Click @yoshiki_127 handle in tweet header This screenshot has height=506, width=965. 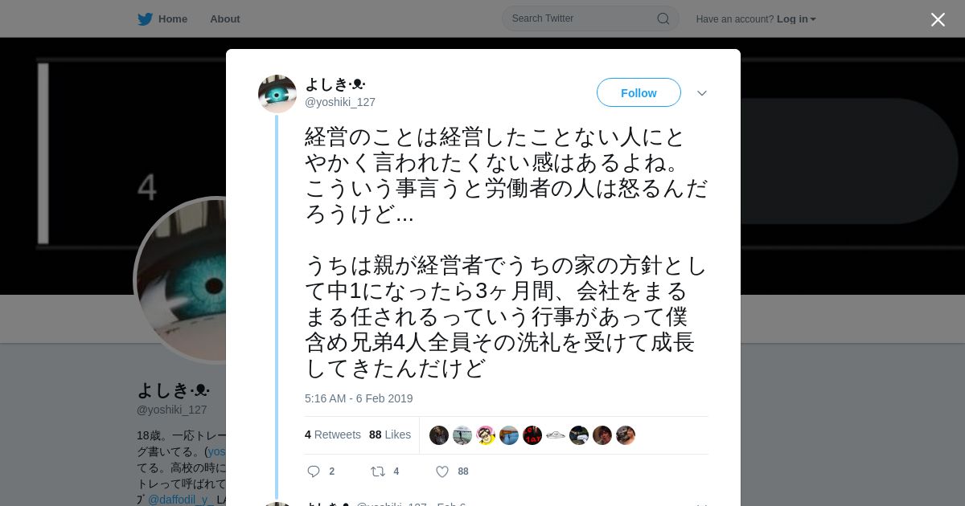point(340,102)
